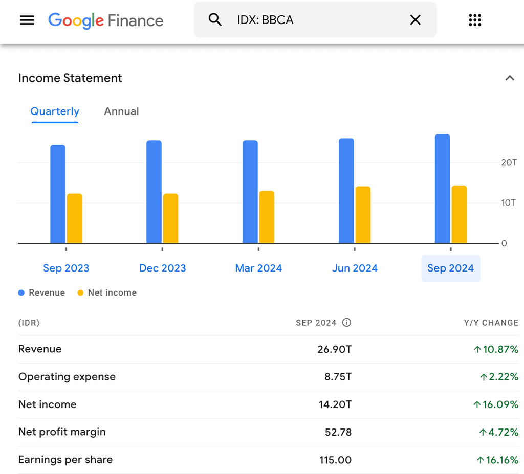The width and height of the screenshot is (524, 474).
Task: Select the Sep 2024 quarter marker
Action: [450, 268]
